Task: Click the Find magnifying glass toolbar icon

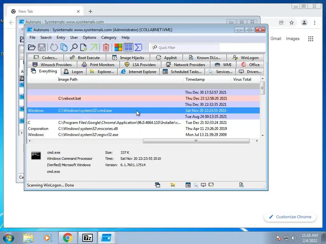Action: click(74, 48)
